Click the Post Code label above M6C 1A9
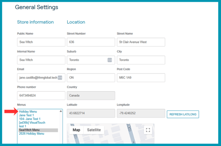 123,69
